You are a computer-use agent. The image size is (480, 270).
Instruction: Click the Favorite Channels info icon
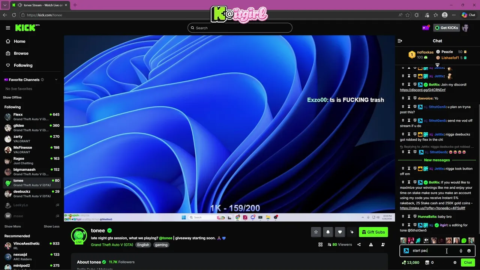coord(42,79)
